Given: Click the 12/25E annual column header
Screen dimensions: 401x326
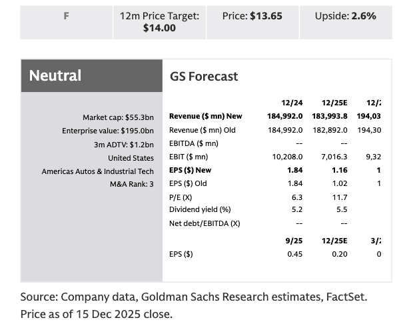Looking at the screenshot, I should click(336, 102).
